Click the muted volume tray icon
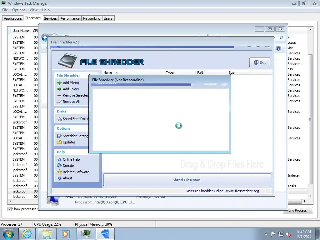 [288, 234]
